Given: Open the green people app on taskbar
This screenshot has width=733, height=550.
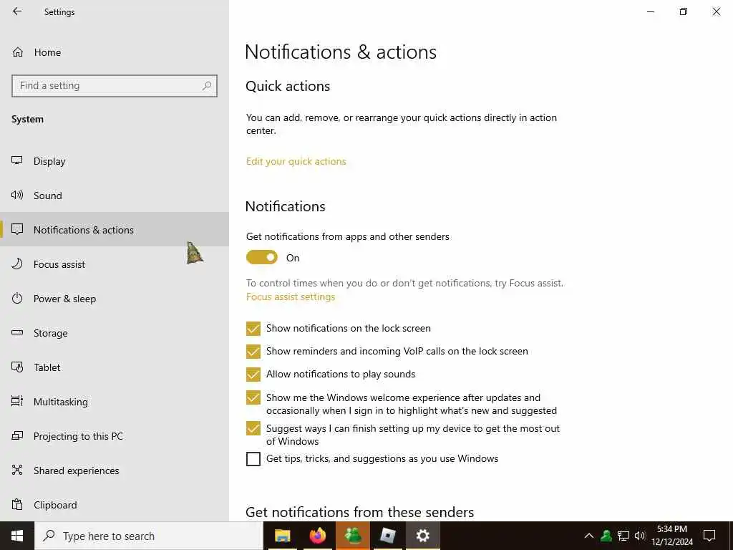Looking at the screenshot, I should click(352, 536).
